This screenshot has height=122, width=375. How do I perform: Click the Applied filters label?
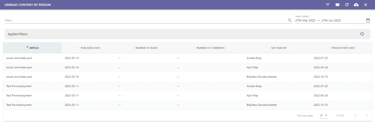(18, 34)
